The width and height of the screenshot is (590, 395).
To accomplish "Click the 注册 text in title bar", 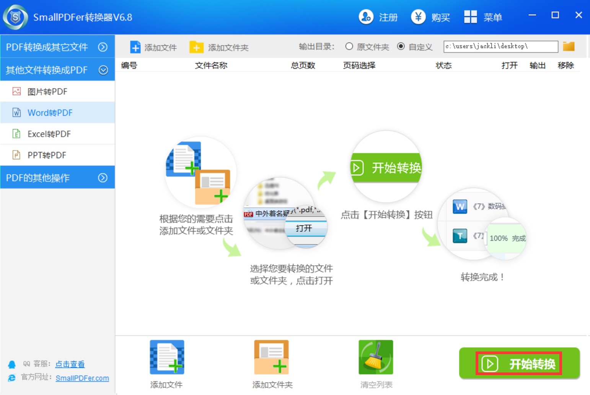I will pyautogui.click(x=388, y=17).
